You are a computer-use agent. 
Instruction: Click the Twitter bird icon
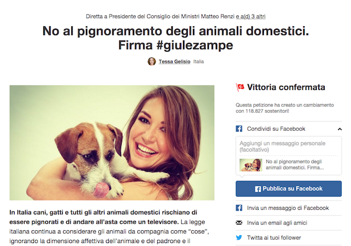(x=239, y=237)
